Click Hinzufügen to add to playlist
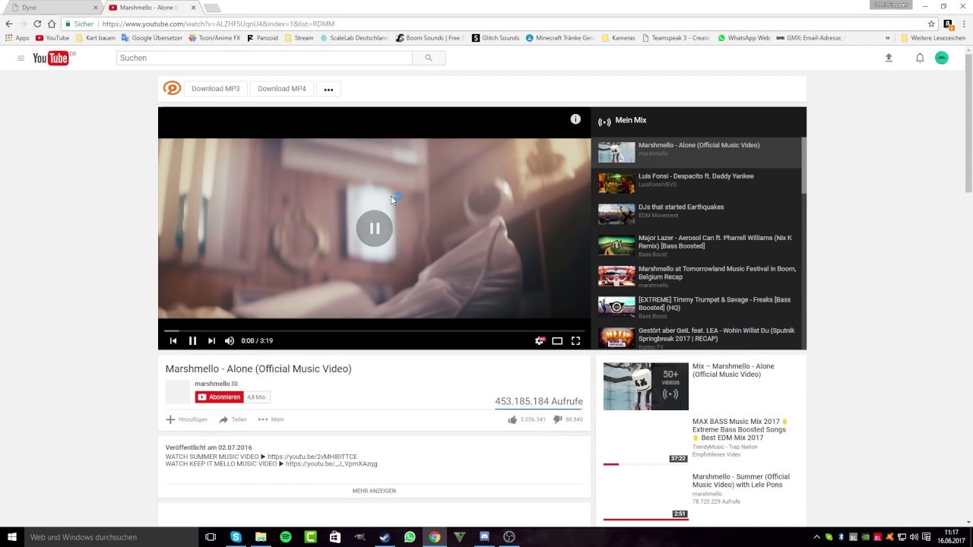This screenshot has height=547, width=973. tap(186, 419)
